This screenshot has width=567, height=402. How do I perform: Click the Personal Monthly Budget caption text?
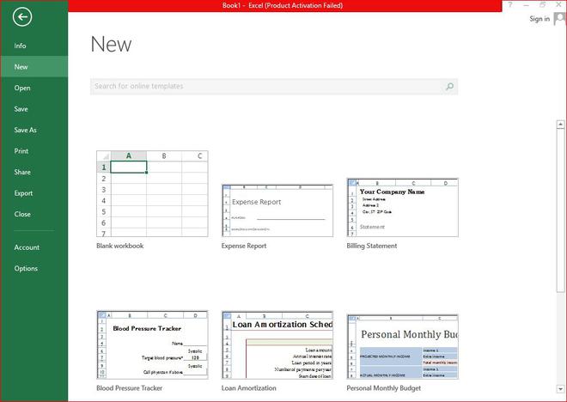pyautogui.click(x=383, y=388)
